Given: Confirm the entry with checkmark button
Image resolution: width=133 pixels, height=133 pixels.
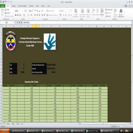Looking at the screenshot, I should (x=19, y=22).
